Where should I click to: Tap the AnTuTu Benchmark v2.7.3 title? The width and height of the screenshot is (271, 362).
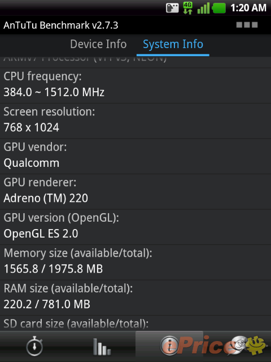tap(61, 25)
